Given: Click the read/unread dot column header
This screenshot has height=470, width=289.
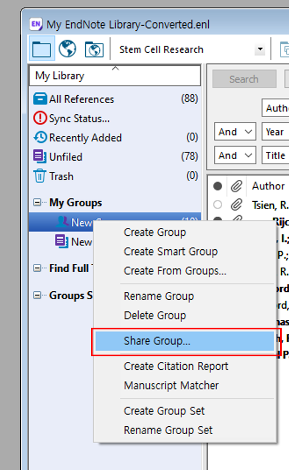Looking at the screenshot, I should [218, 186].
